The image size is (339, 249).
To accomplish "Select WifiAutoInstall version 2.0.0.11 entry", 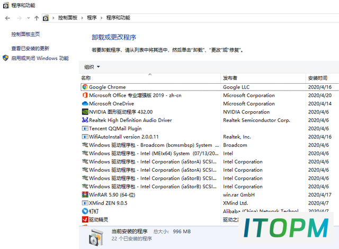I will (x=123, y=137).
